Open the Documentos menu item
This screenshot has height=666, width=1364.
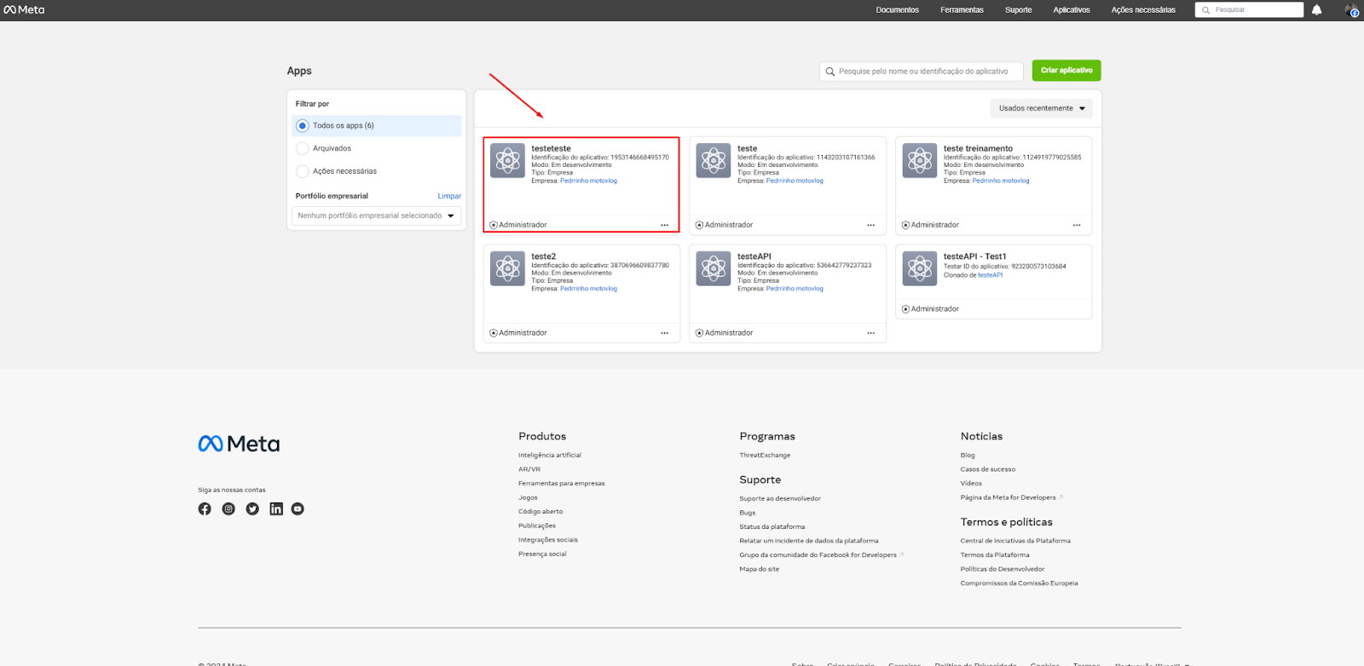click(897, 10)
